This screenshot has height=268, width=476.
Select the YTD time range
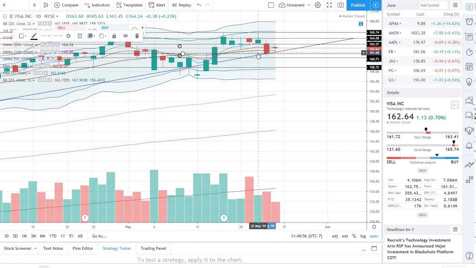(x=53, y=236)
